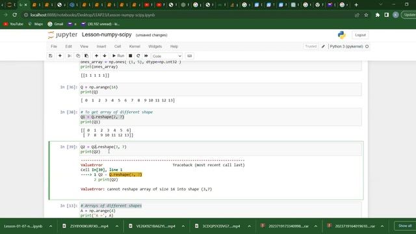Click site info icon in address bar
The height and width of the screenshot is (234, 416).
pos(26,15)
